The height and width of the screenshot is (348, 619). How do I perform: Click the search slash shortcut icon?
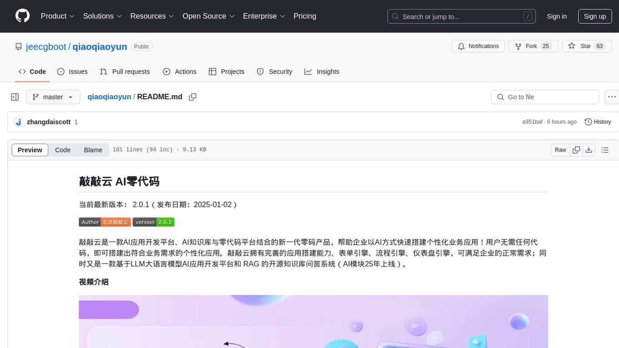[528, 16]
